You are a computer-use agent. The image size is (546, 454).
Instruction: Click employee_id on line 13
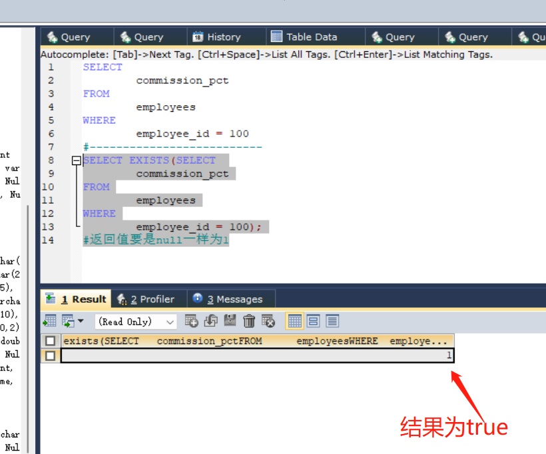(x=172, y=228)
